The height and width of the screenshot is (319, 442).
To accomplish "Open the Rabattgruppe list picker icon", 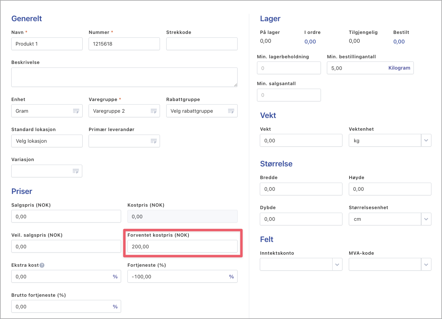I will tap(231, 111).
